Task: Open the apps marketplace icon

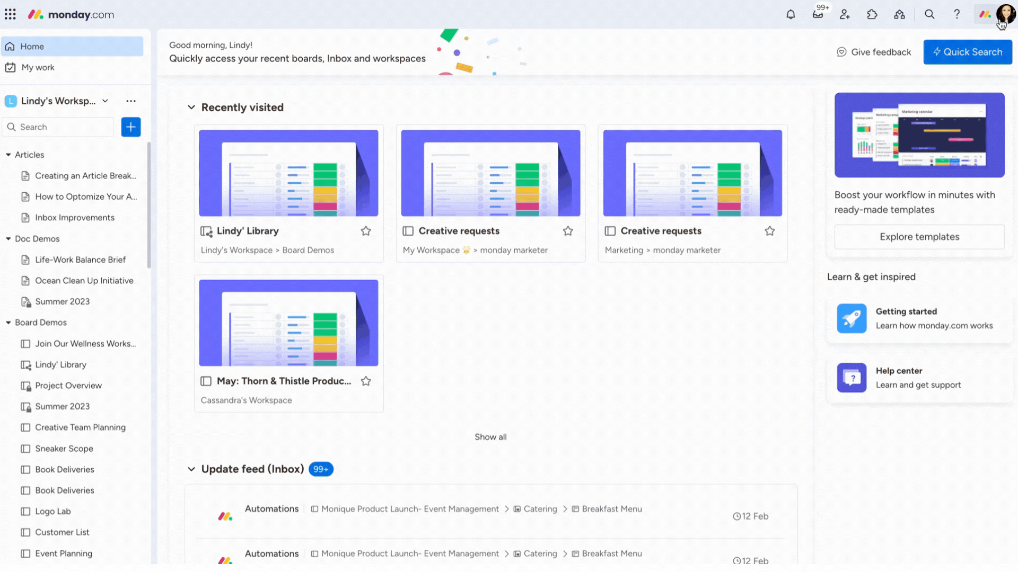Action: [872, 14]
